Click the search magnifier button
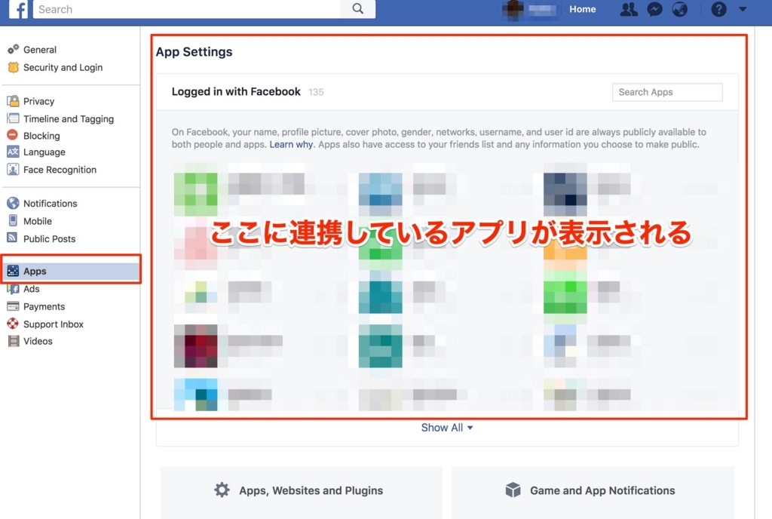The height and width of the screenshot is (519, 772). [x=358, y=9]
